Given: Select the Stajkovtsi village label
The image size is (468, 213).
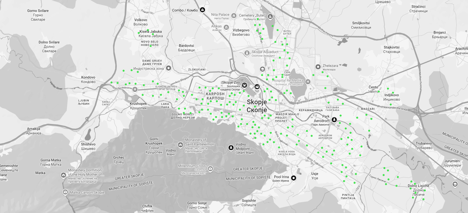Looking at the screenshot, I should coord(392,49).
